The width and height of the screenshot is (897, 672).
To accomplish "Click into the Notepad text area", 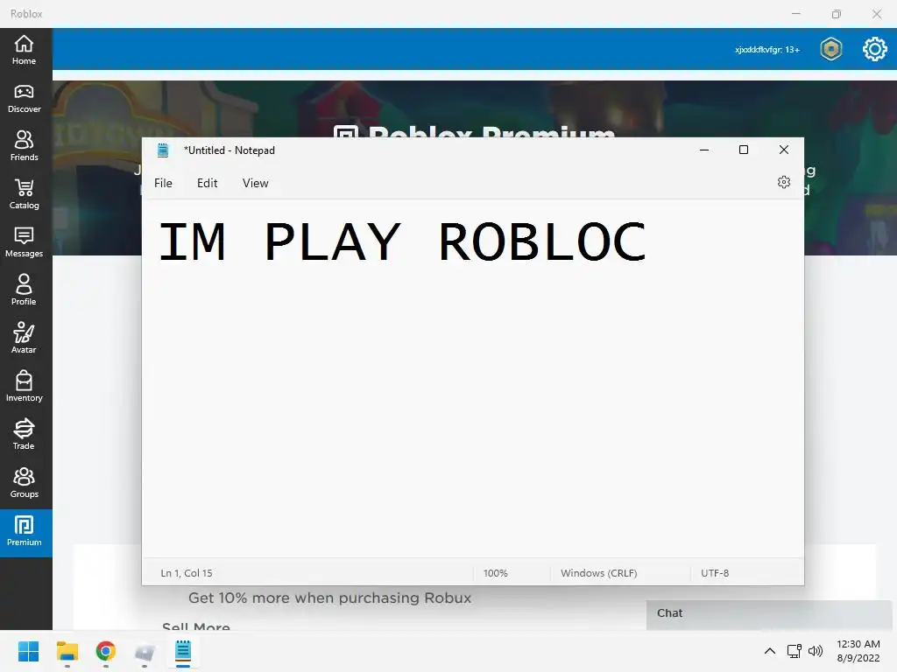I will 472,378.
